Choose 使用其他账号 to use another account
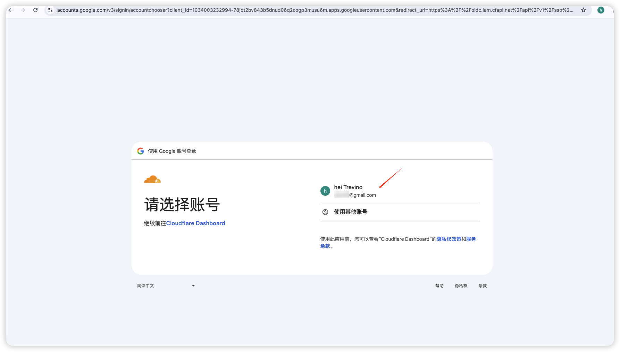 click(x=351, y=212)
